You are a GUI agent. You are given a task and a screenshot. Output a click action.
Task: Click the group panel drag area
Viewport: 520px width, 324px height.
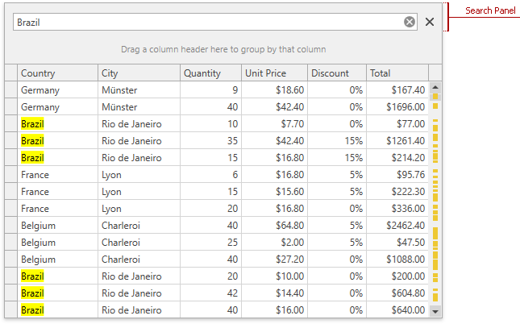tap(223, 49)
